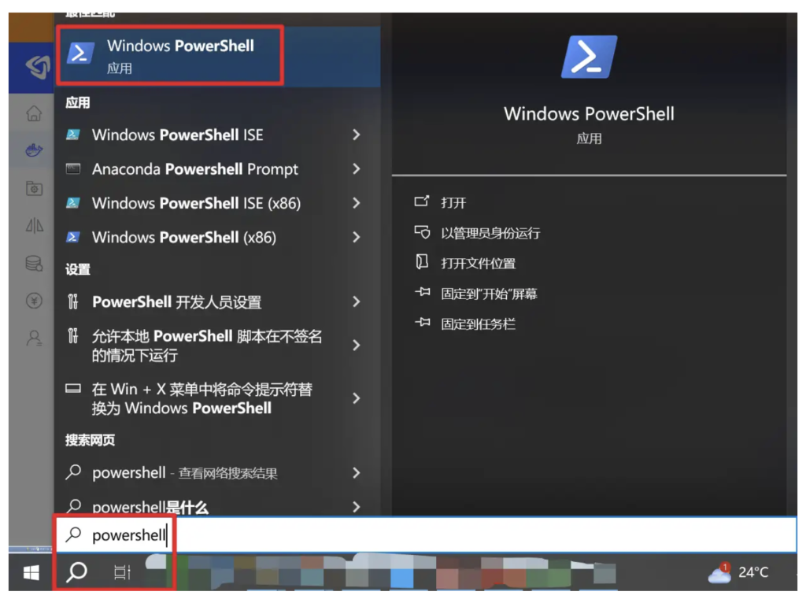Click the home icon in background app sidebar

pos(34,113)
